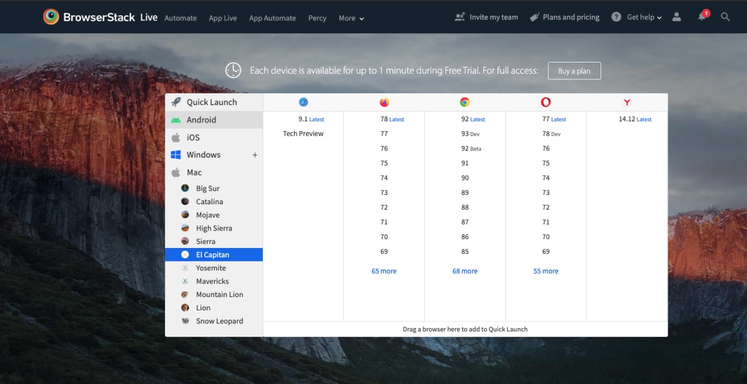Select Android platform row
747x384 pixels.
(x=214, y=120)
